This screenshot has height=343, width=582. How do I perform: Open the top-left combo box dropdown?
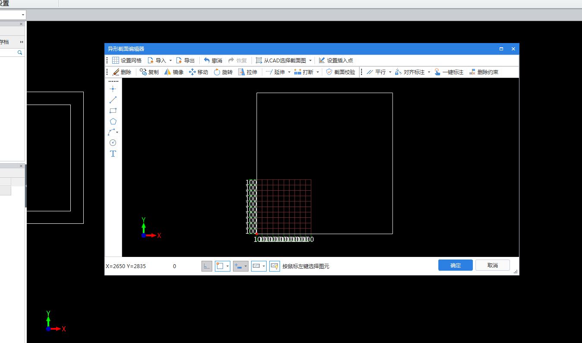[23, 15]
